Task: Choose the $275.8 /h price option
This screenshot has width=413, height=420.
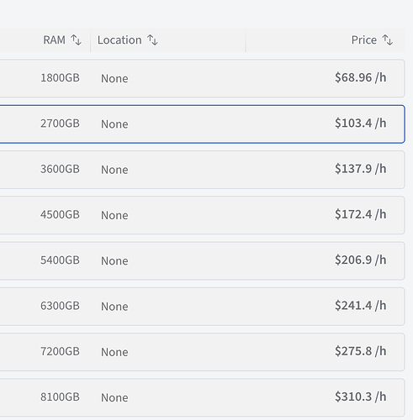Action: 361,351
